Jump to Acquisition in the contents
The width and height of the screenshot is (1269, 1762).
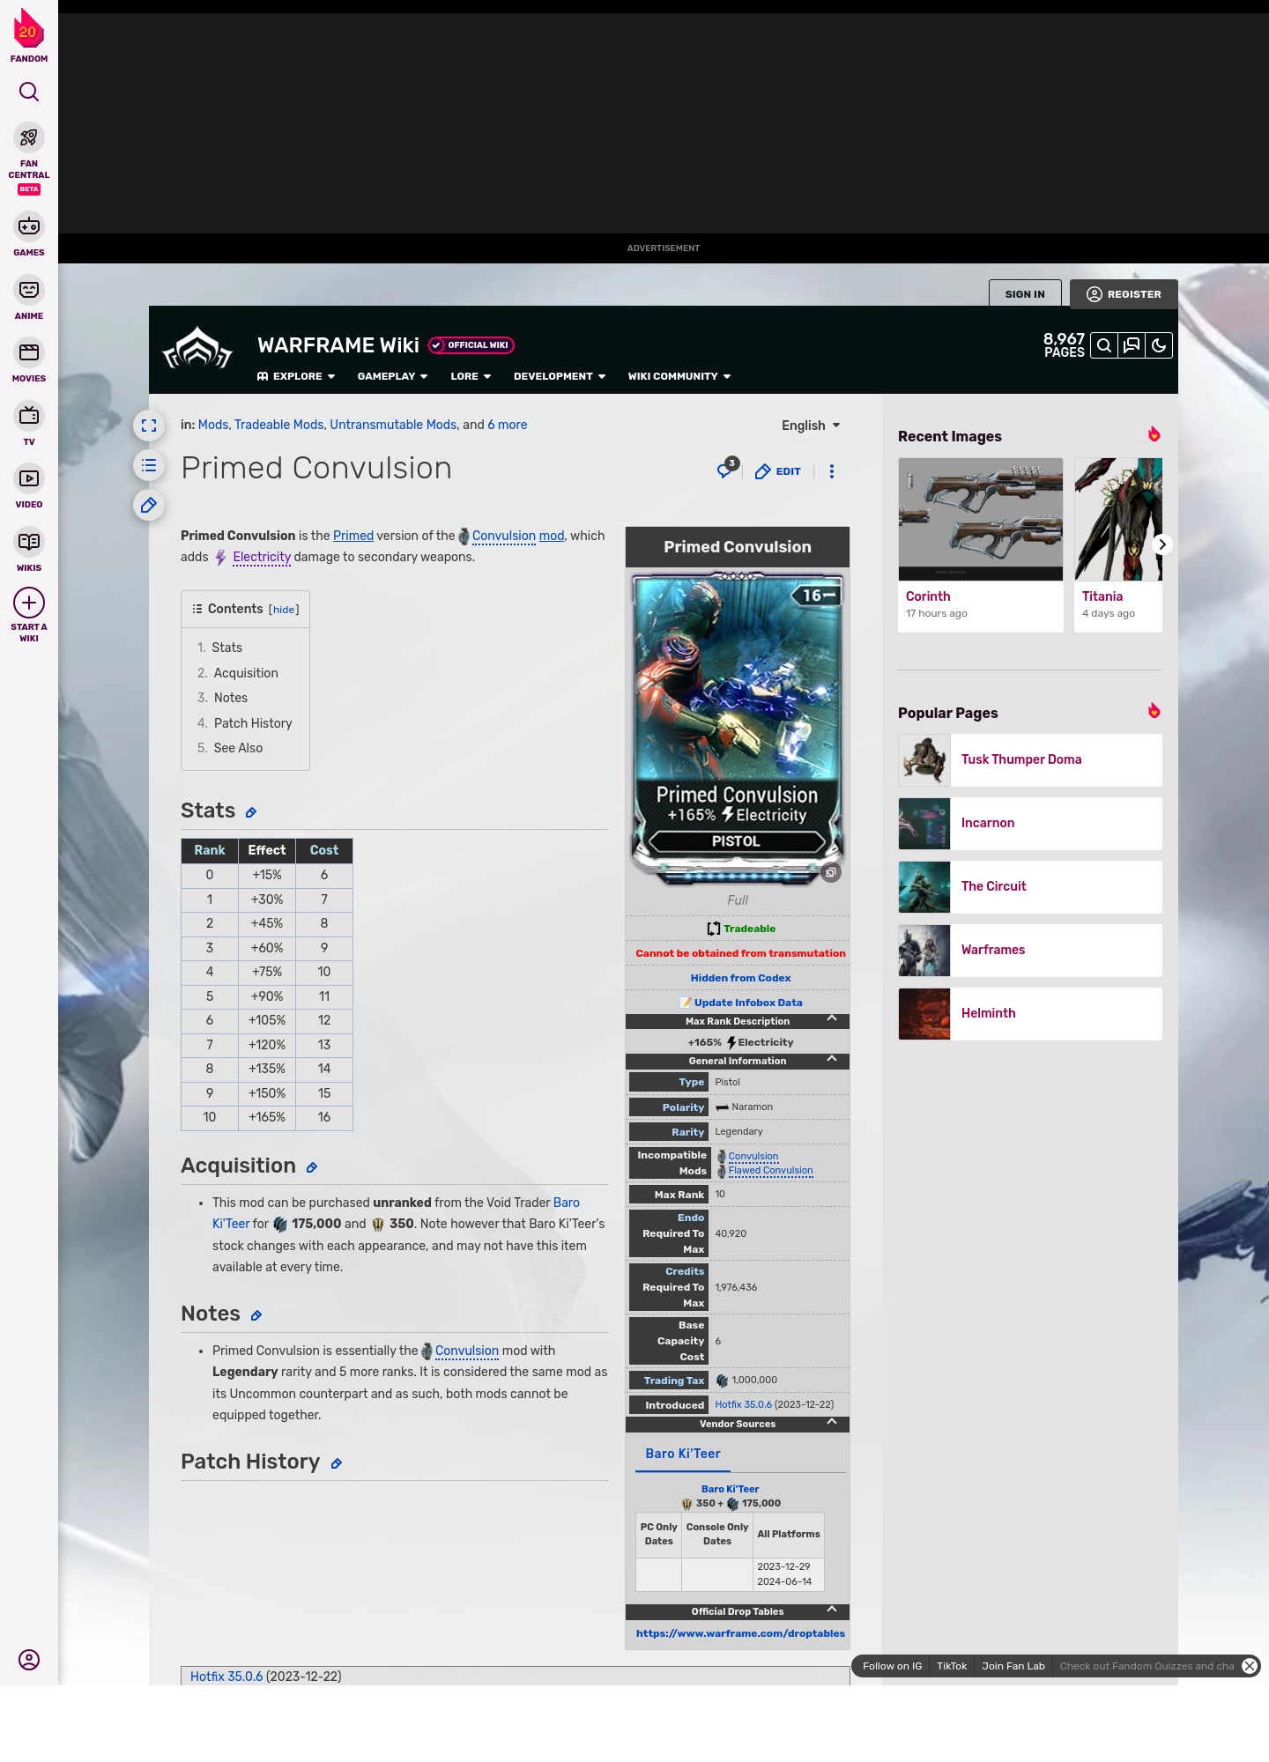click(x=246, y=673)
